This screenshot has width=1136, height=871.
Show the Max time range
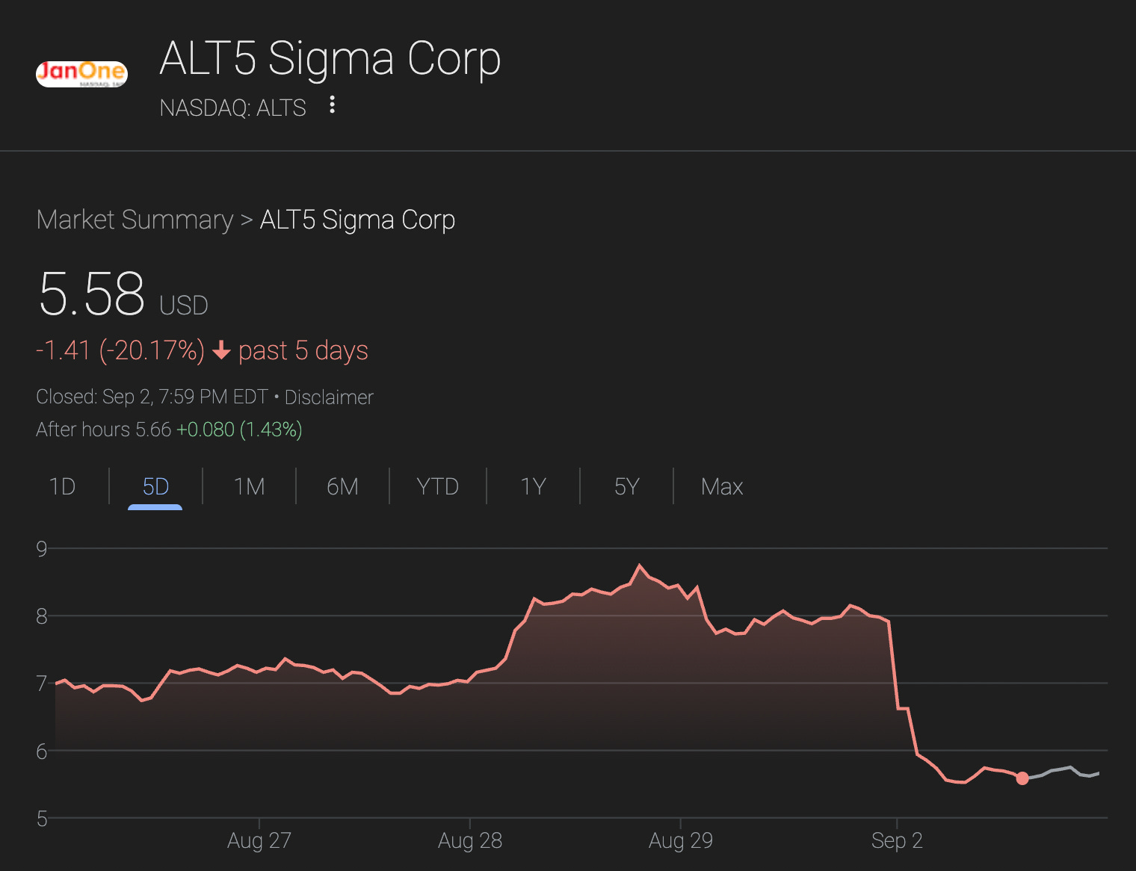point(721,486)
